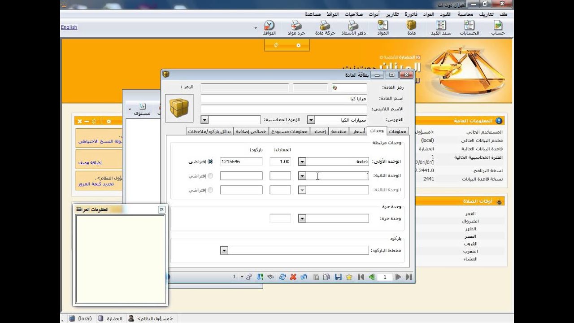
Task: Open فاتورة (Invoice) menu
Action: point(411,14)
